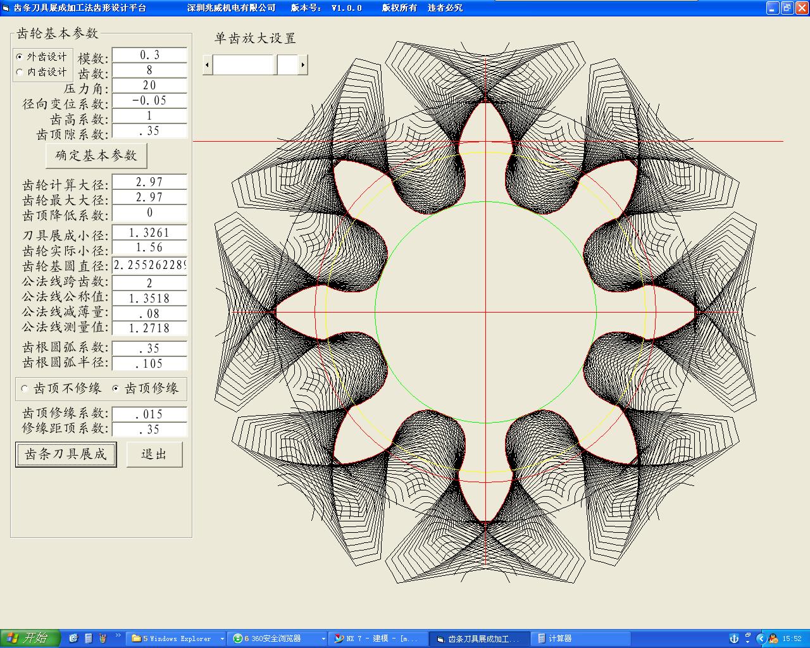Click the zoom scrollbar left arrow

point(208,65)
